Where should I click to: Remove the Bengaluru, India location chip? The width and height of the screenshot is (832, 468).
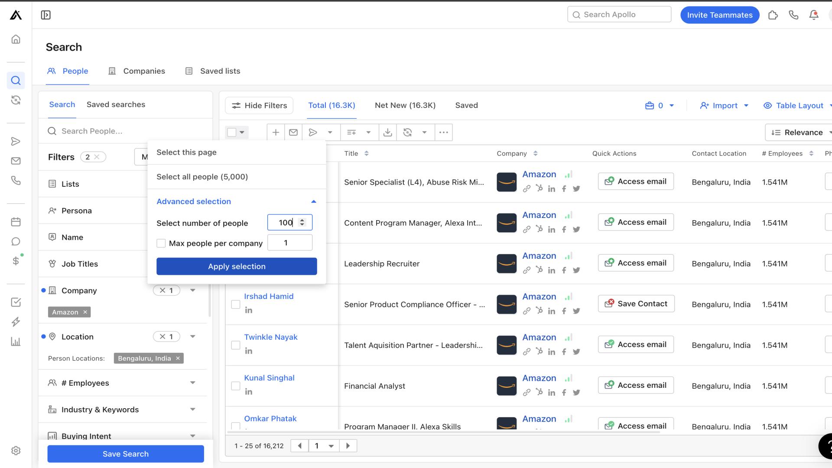pyautogui.click(x=178, y=358)
